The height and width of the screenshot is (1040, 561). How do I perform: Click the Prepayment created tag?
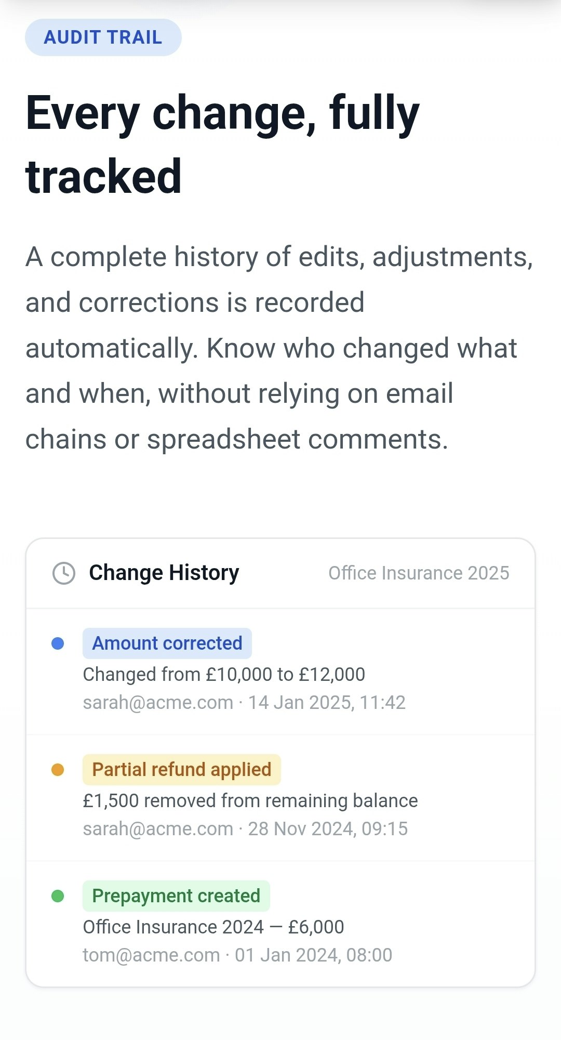coord(176,896)
